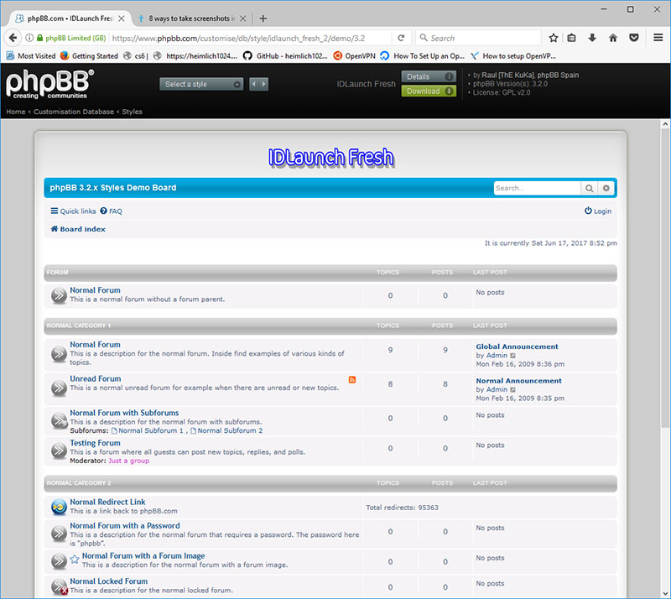
Task: Open Normal Subforum 2 link
Action: pyautogui.click(x=230, y=430)
